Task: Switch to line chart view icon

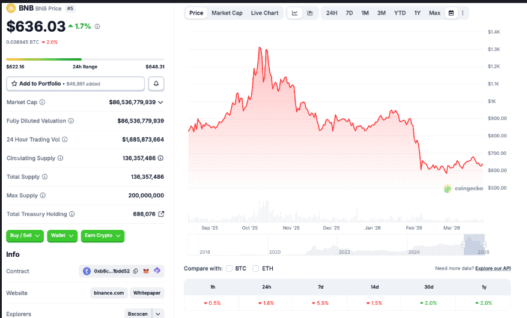Action: tap(295, 13)
